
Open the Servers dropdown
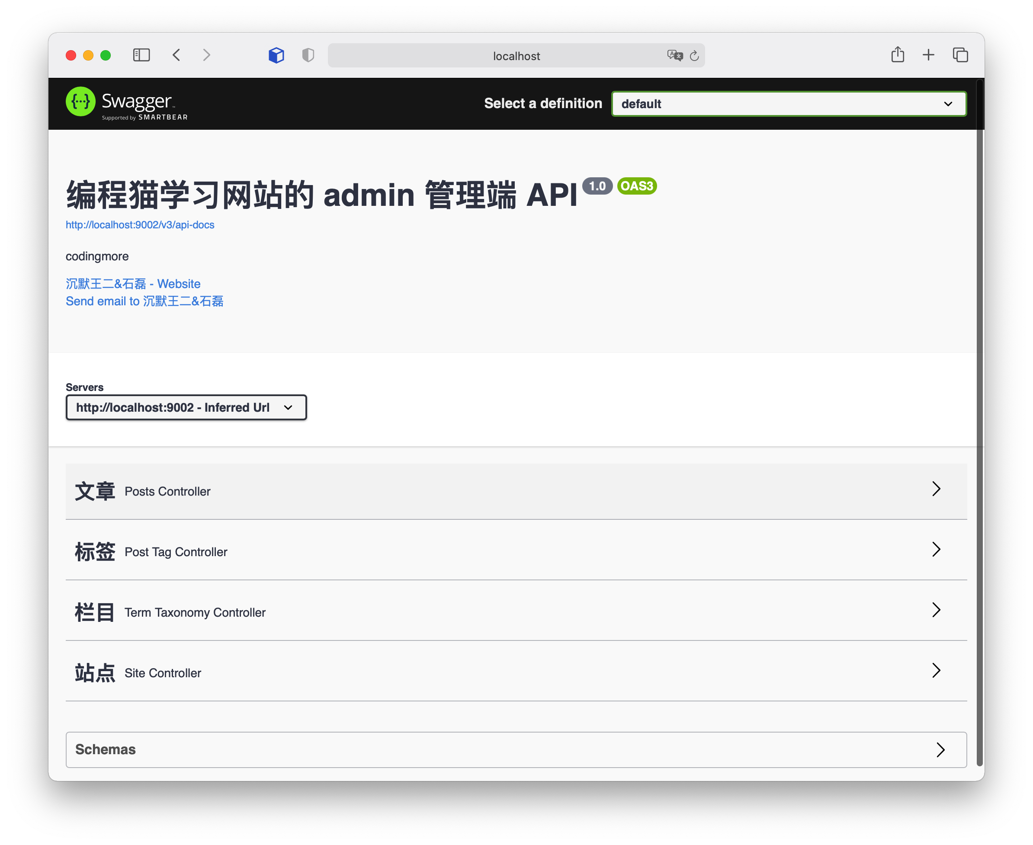(x=186, y=407)
